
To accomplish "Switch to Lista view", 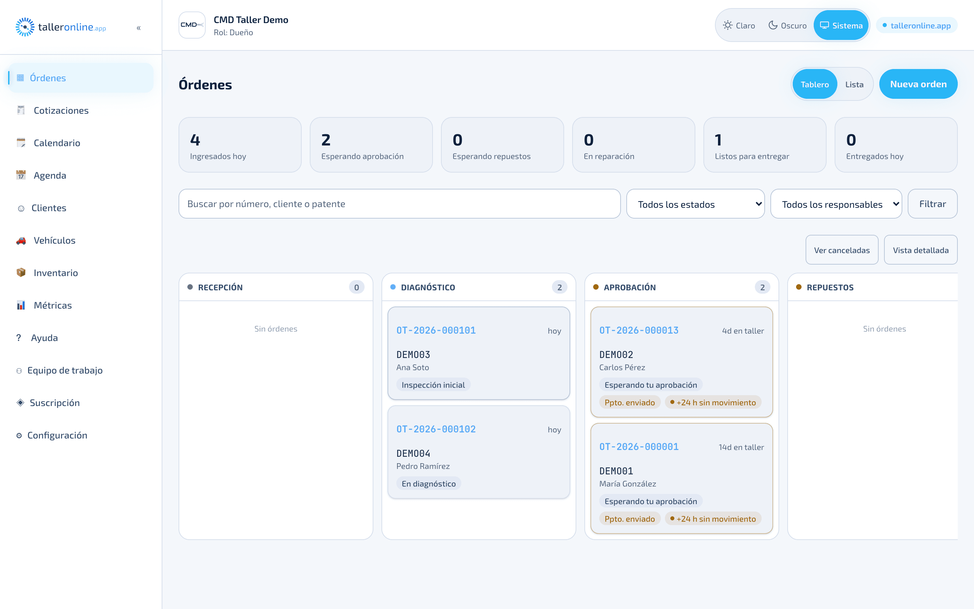I will (x=854, y=84).
